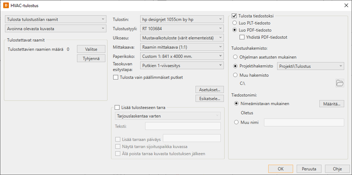The height and width of the screenshot is (175, 352).
Task: Open Esikatsele... preview button
Action: [210, 99]
